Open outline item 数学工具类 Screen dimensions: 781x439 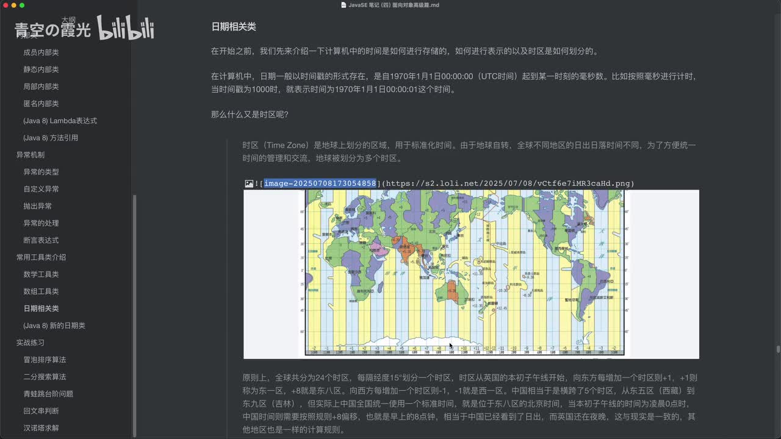coord(41,274)
